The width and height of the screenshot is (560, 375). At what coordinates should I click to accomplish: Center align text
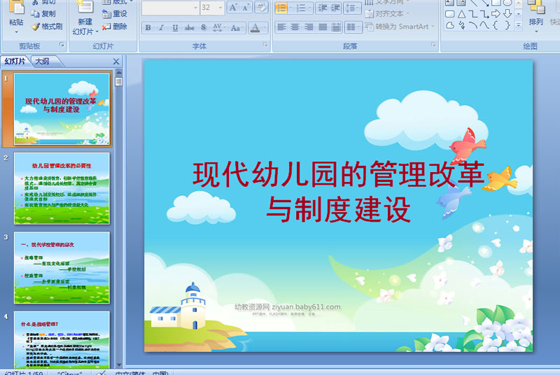coord(295,27)
